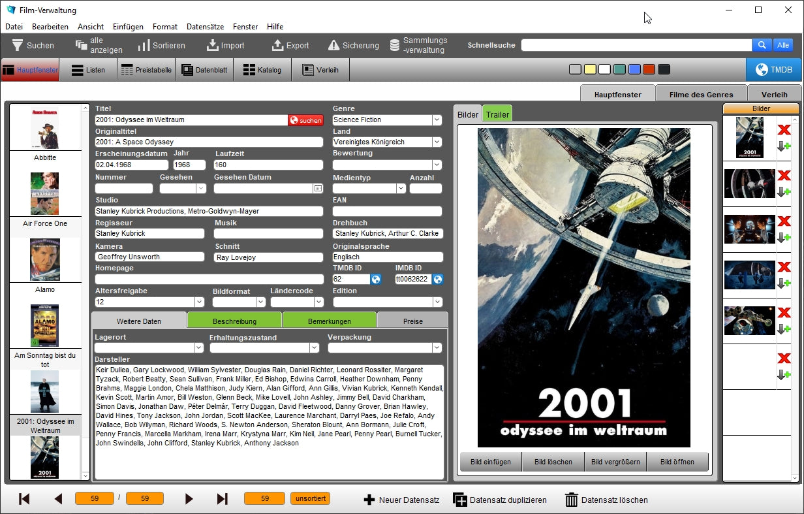Open the Datensätze menu
This screenshot has height=514, width=804.
point(205,27)
